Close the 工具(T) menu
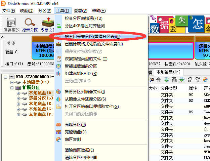The image size is (210, 161). tap(62, 11)
